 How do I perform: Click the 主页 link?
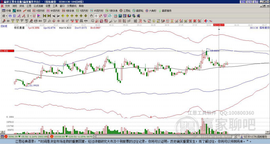pos(256,2)
